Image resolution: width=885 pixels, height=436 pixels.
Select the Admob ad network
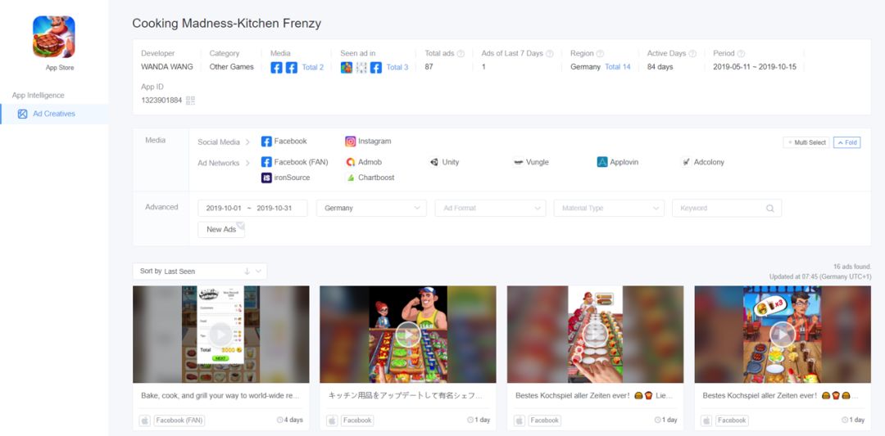(x=364, y=162)
